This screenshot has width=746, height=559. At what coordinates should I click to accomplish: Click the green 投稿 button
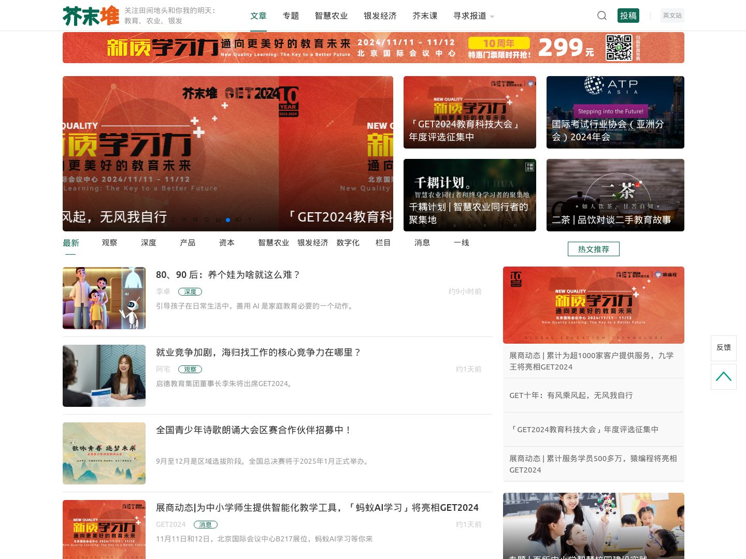coord(628,16)
